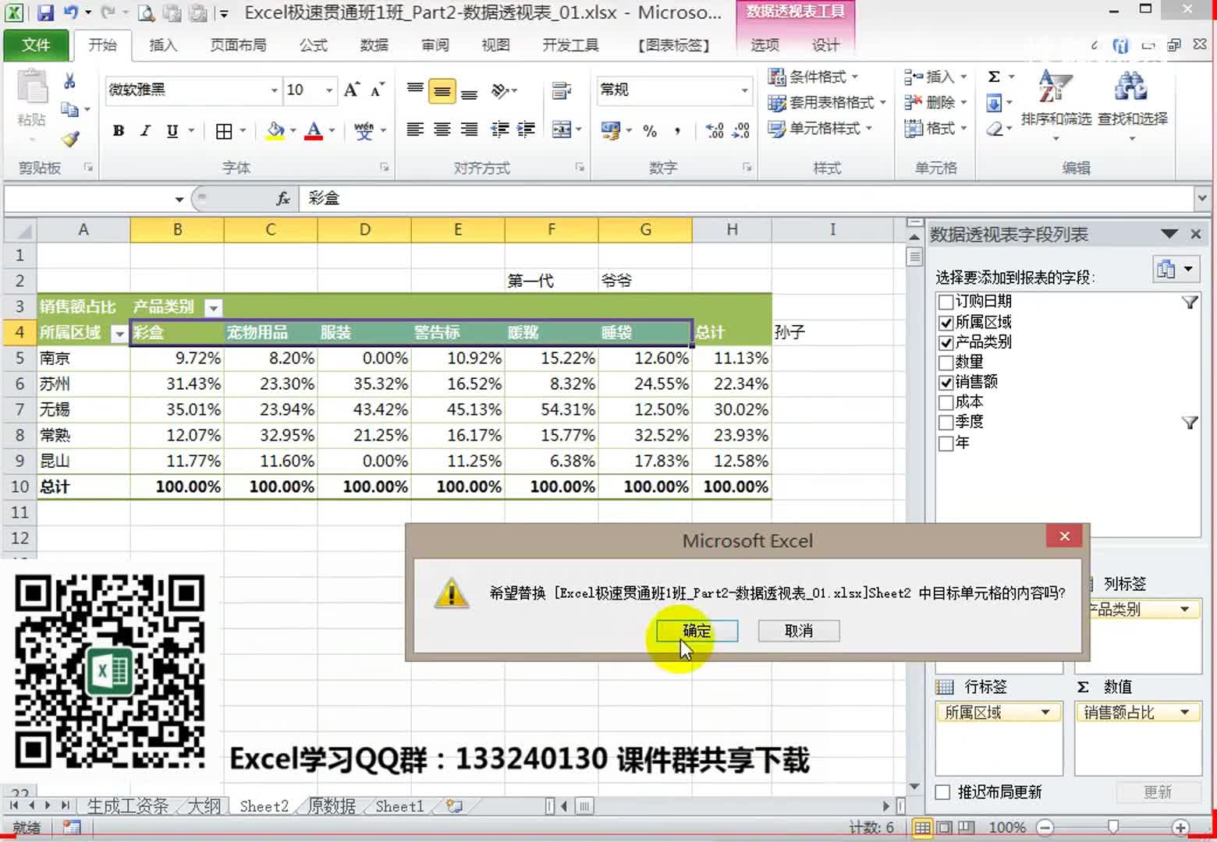Image resolution: width=1217 pixels, height=842 pixels.
Task: Click column header H
Action: (x=732, y=229)
